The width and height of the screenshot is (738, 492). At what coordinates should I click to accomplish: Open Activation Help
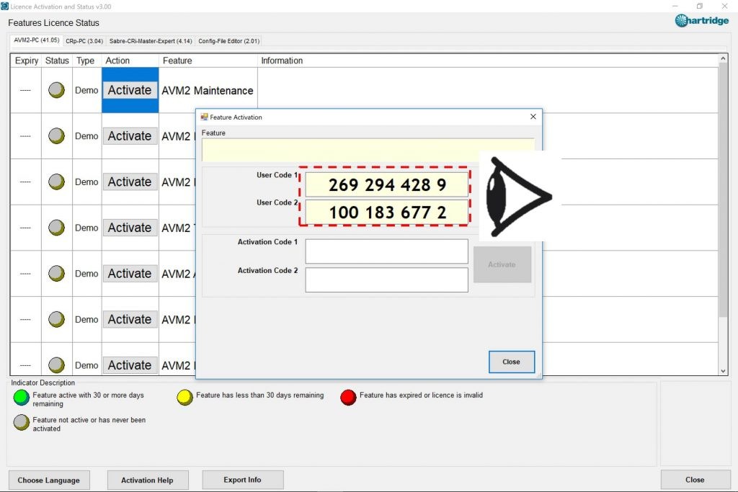coord(147,480)
